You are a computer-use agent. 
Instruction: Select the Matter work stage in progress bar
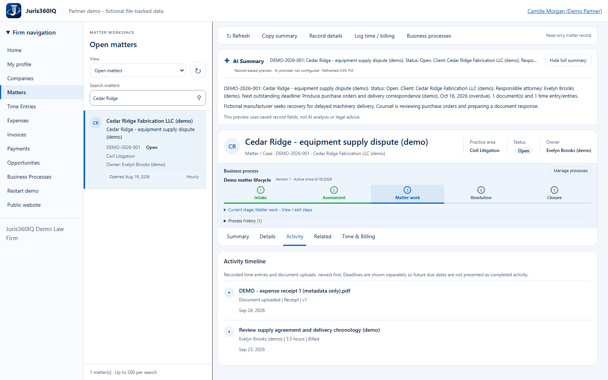pos(407,194)
